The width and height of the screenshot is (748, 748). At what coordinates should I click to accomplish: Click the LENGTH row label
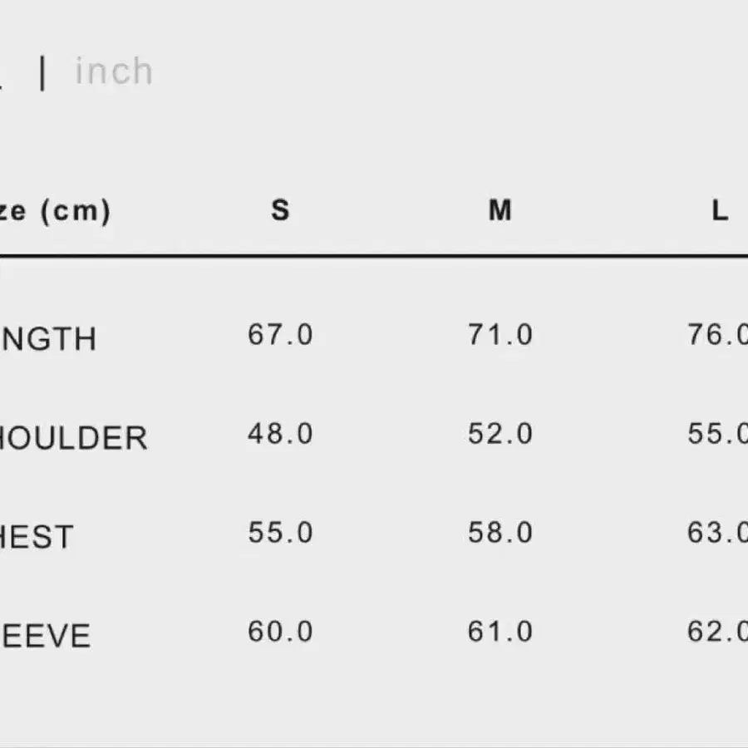(x=48, y=339)
